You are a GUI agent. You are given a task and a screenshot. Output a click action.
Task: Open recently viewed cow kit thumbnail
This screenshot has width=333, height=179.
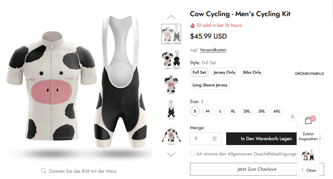(308, 155)
